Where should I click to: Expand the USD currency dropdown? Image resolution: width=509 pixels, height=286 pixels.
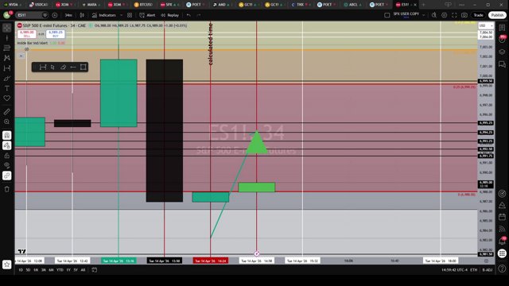click(x=486, y=25)
